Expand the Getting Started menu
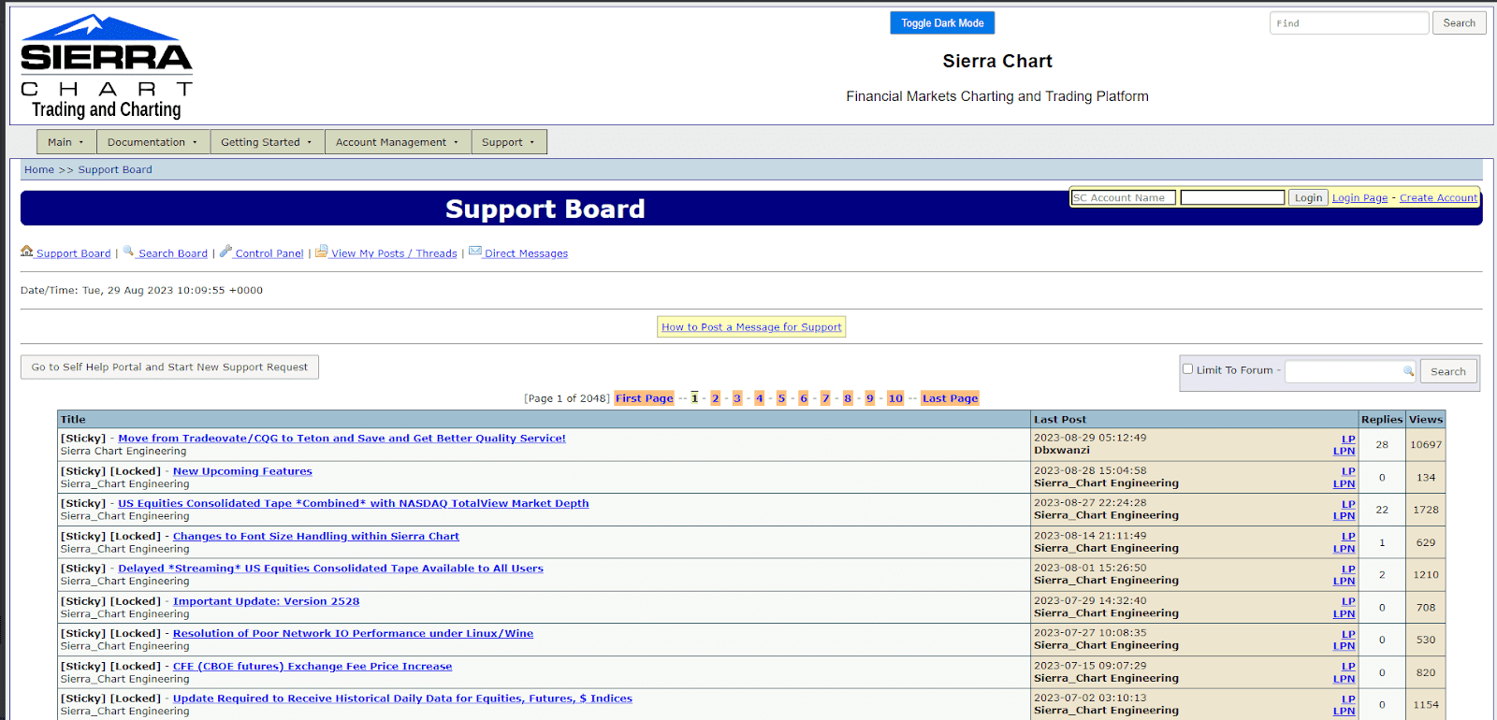Image resolution: width=1497 pixels, height=720 pixels. click(x=267, y=142)
